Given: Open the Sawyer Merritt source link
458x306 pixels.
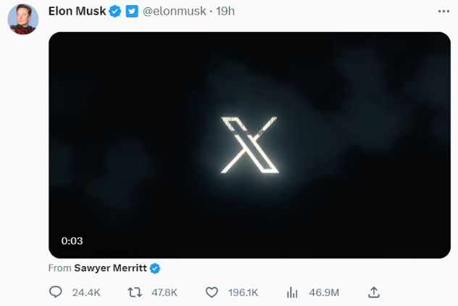Looking at the screenshot, I should [110, 268].
